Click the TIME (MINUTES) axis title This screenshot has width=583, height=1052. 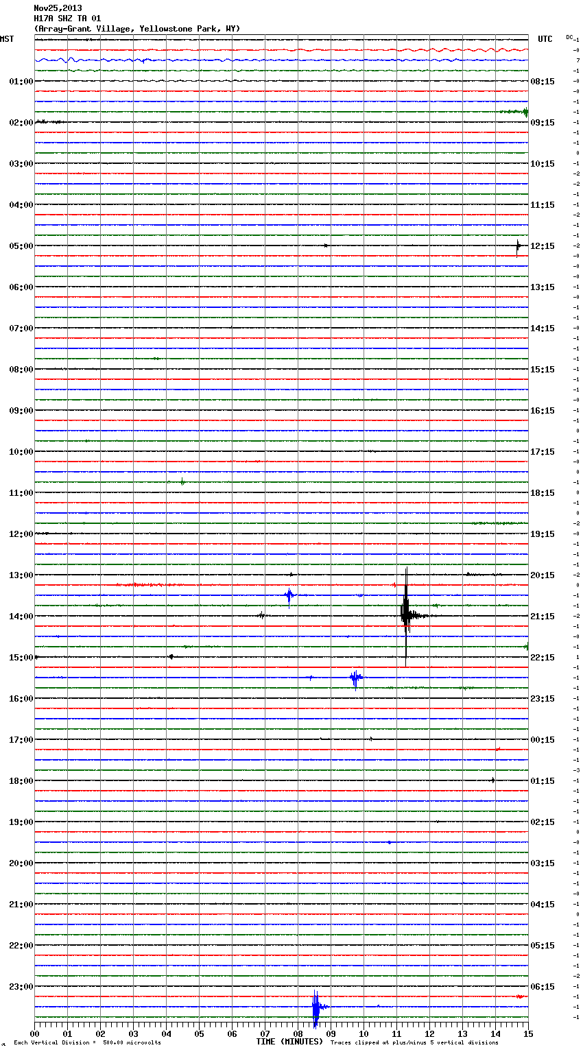pyautogui.click(x=289, y=1042)
